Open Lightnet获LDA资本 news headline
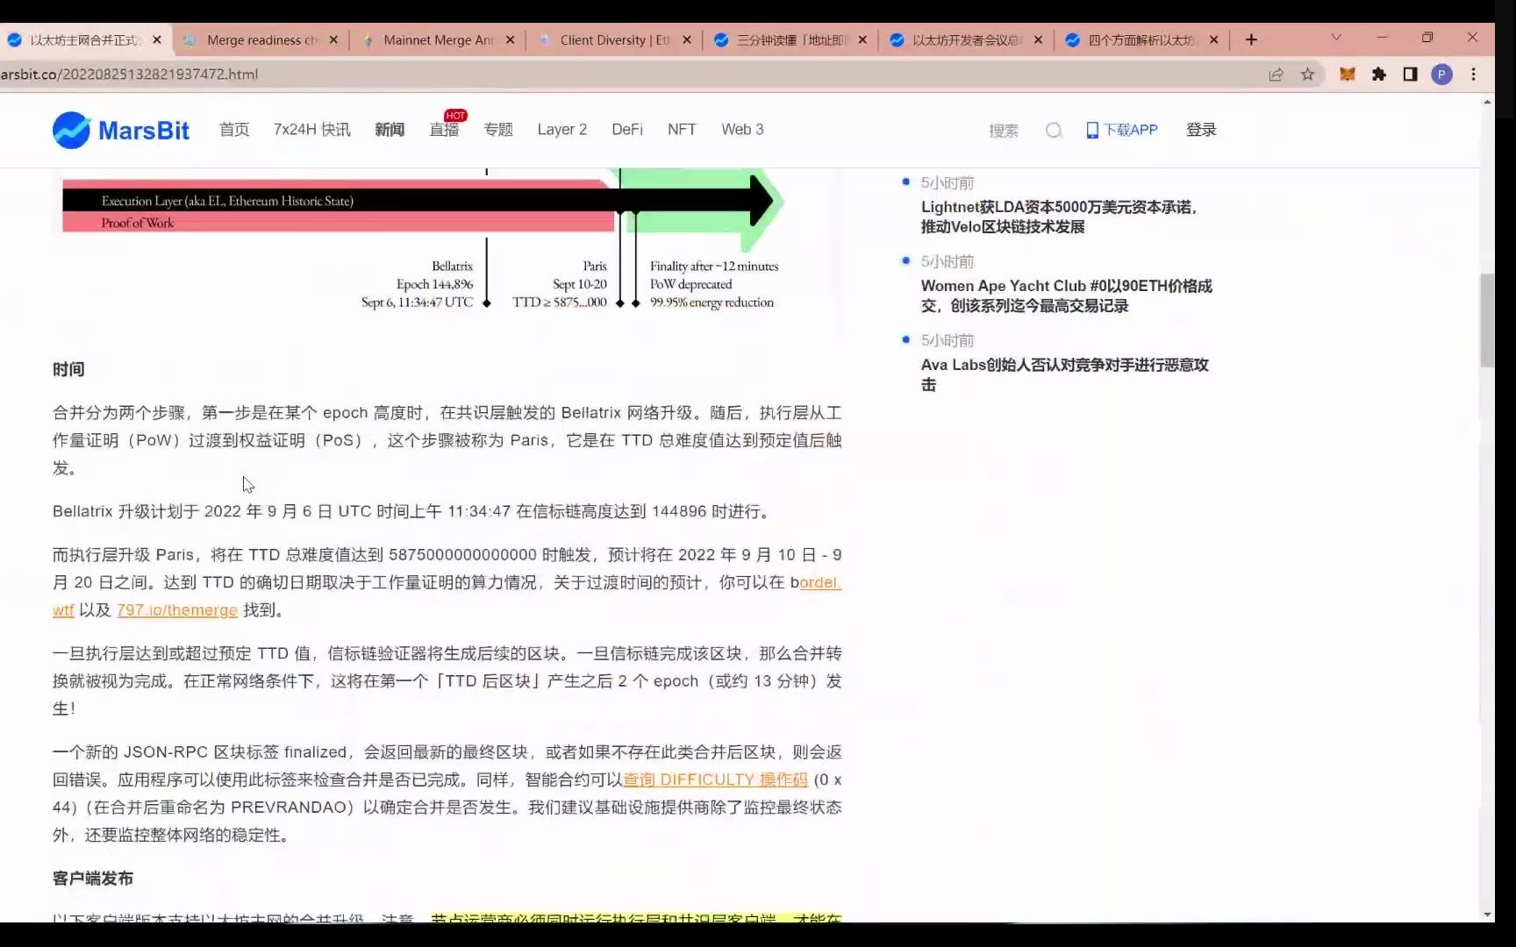 (1059, 217)
